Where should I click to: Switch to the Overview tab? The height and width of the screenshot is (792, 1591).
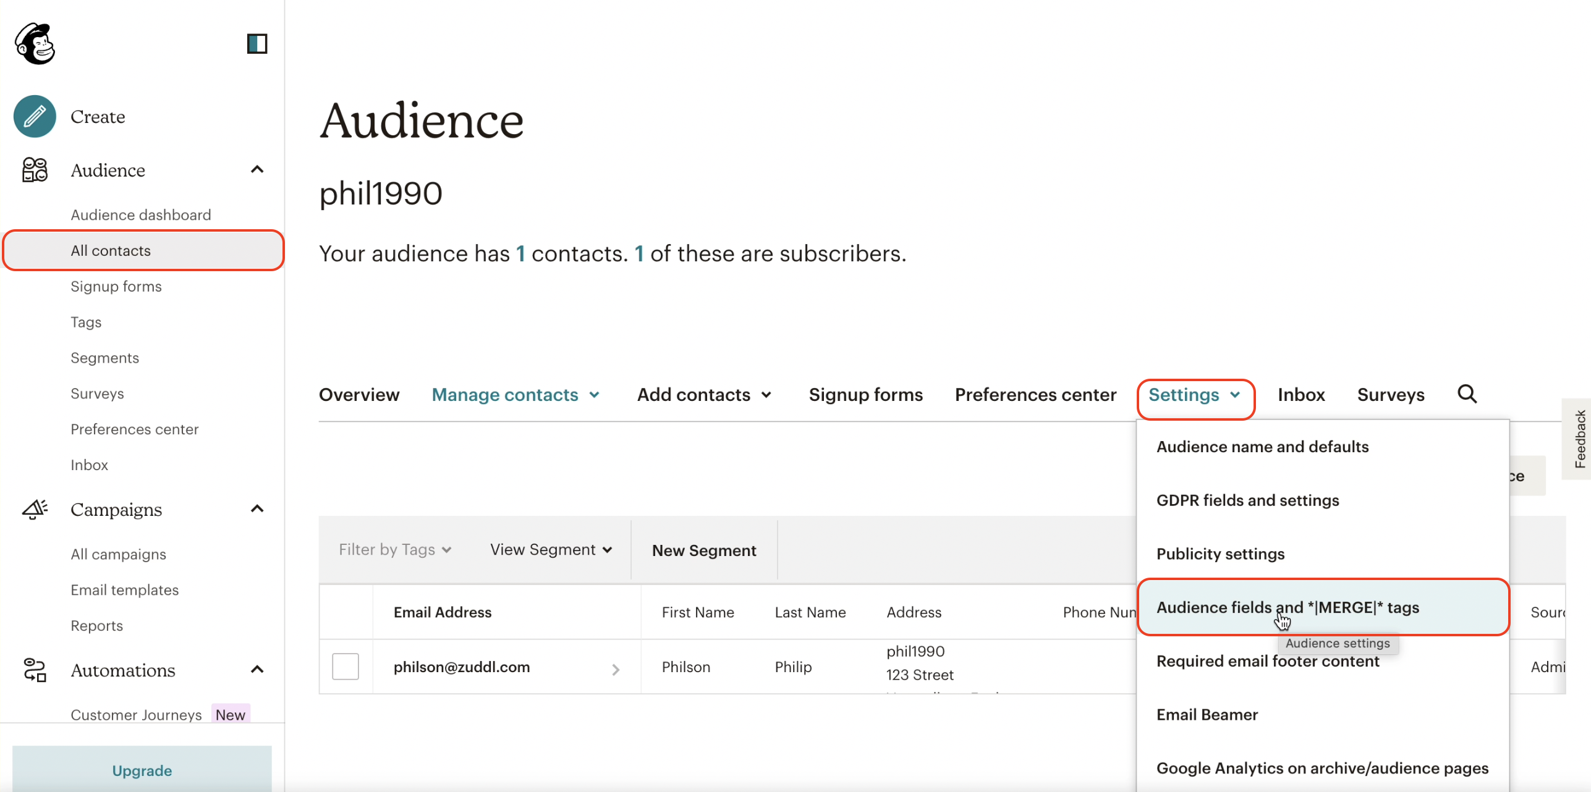coord(359,395)
